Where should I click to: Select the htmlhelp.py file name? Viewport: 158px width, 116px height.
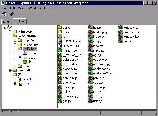click(x=100, y=32)
